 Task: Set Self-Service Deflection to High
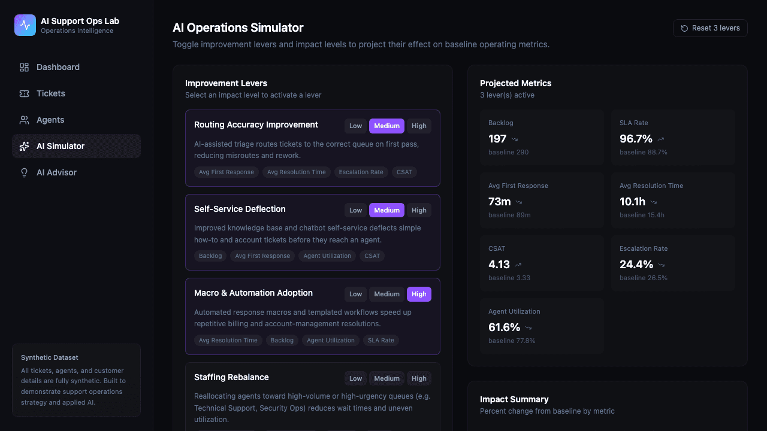[x=419, y=210]
